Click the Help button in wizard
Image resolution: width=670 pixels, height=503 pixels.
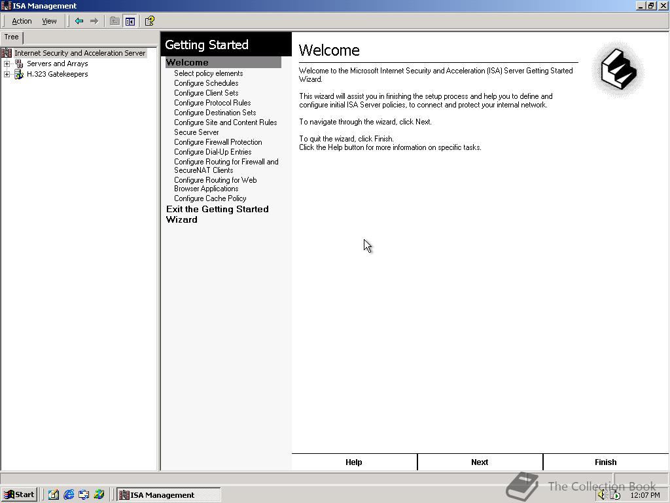coord(354,462)
